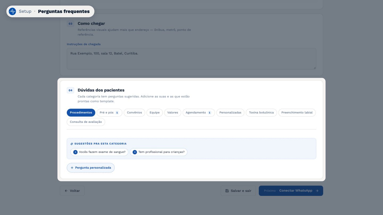The height and width of the screenshot is (215, 383).
Task: Open Consulta de avaliação category
Action: click(86, 122)
